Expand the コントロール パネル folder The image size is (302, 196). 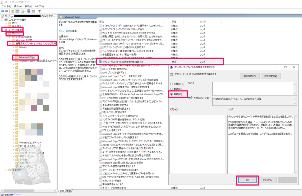click(13, 146)
